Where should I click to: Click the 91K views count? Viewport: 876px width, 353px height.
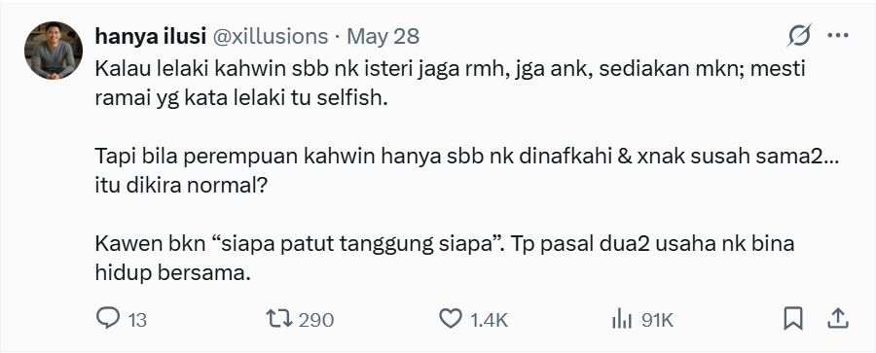point(658,320)
